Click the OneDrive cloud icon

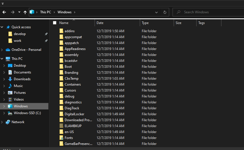click(x=8, y=50)
